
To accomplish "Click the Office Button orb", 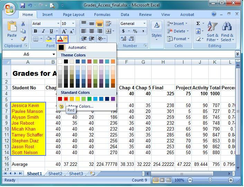I will click(x=9, y=9).
